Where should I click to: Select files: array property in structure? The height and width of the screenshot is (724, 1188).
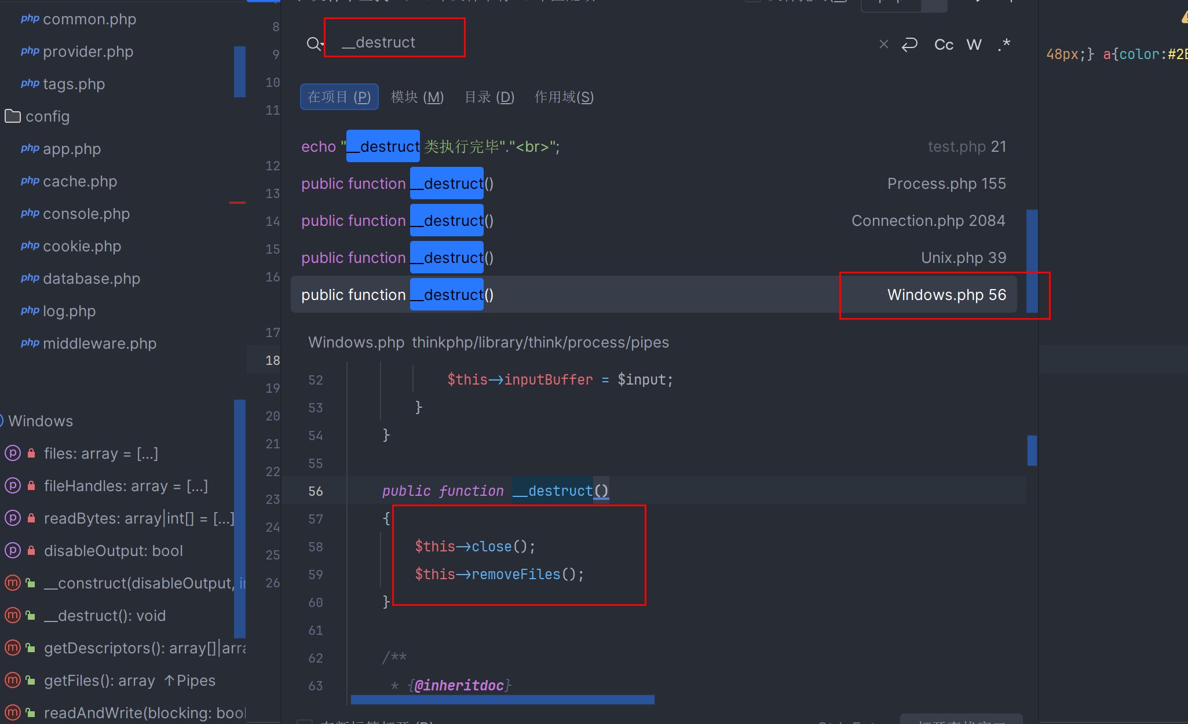101,454
